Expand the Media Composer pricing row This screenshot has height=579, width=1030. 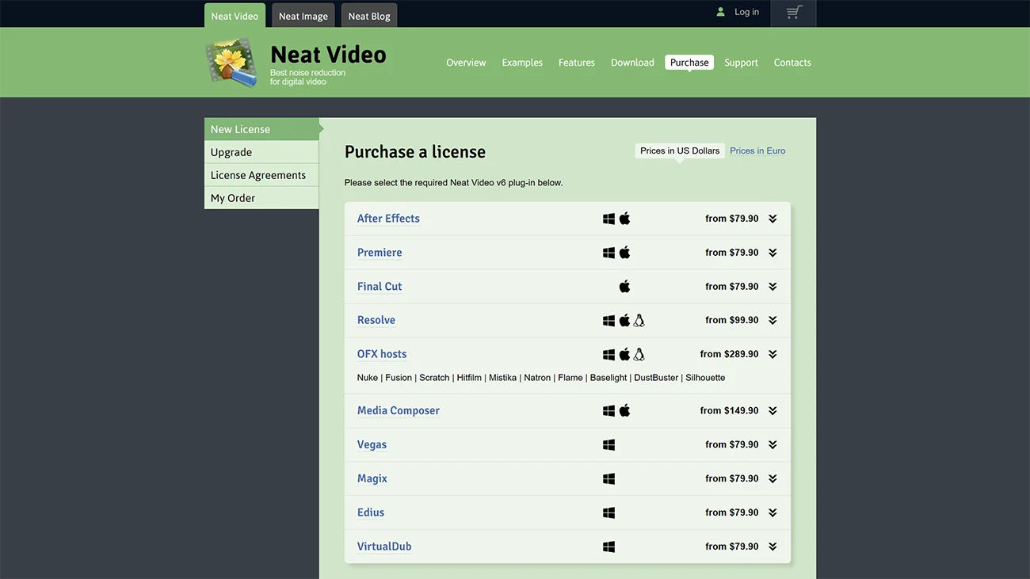772,411
